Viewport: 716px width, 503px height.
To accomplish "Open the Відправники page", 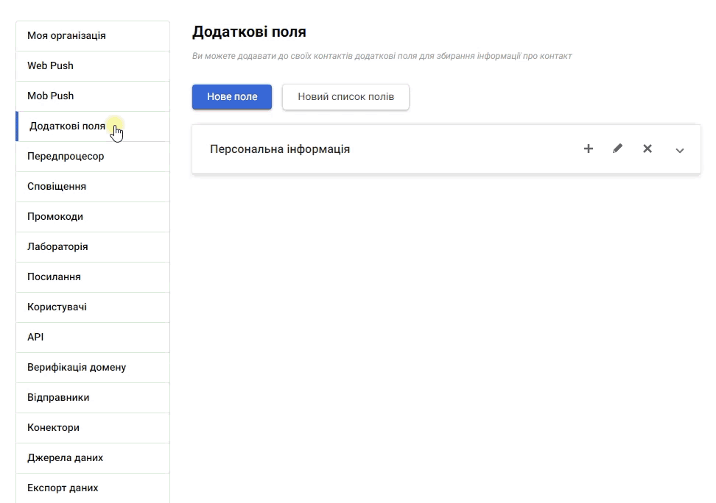I will click(93, 397).
